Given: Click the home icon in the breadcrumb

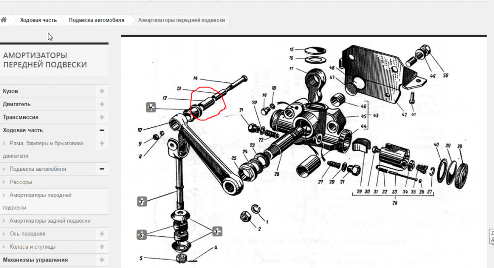Looking at the screenshot, I should [x=4, y=20].
